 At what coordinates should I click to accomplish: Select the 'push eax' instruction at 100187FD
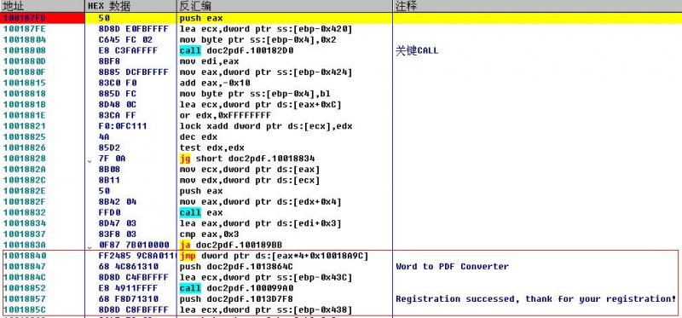201,18
